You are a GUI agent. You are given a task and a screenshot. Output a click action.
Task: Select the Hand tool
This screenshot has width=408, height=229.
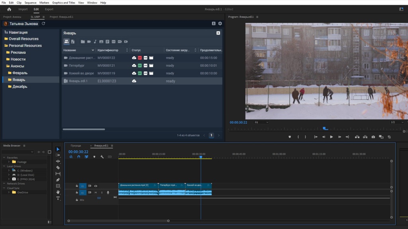point(58,192)
